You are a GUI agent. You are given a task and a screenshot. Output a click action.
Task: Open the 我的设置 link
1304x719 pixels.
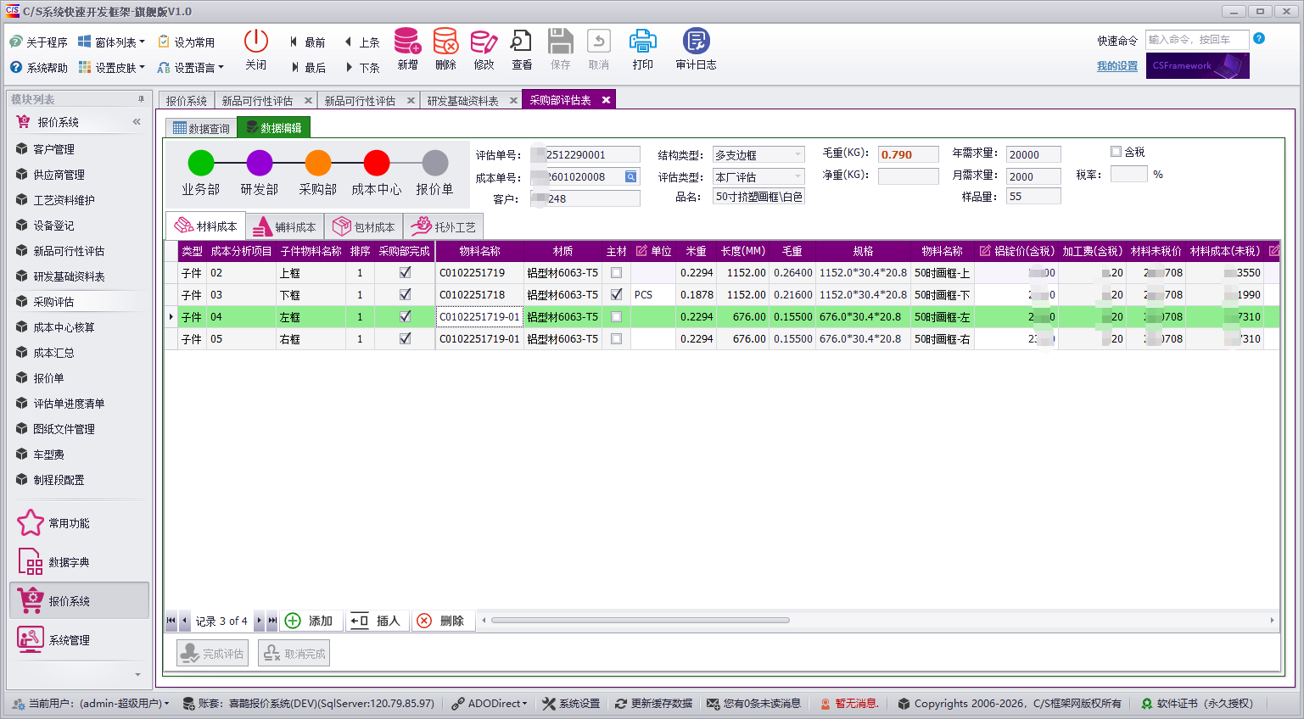pos(1117,66)
